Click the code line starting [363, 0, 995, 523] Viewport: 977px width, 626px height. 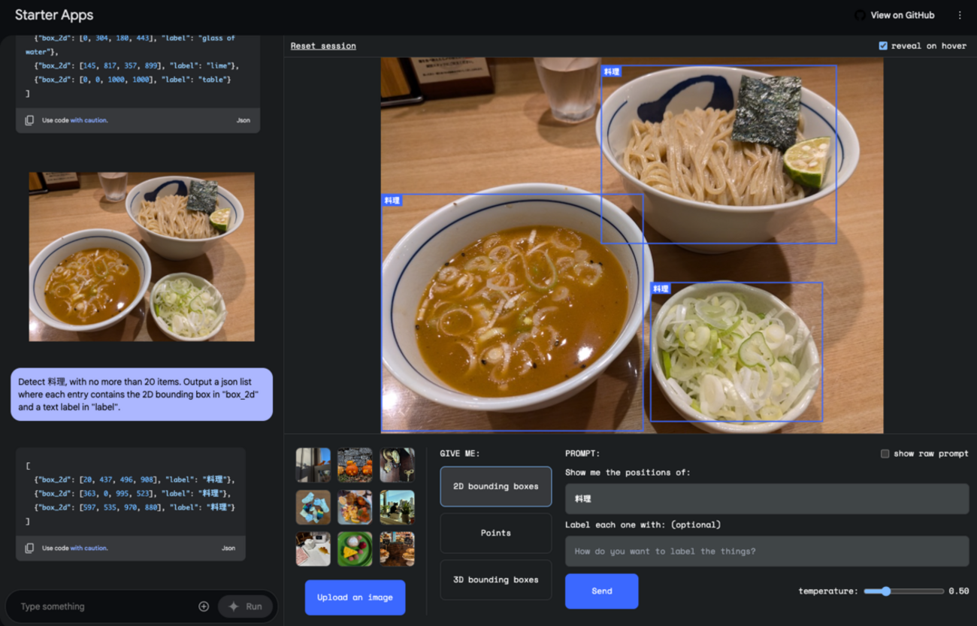[x=130, y=493]
